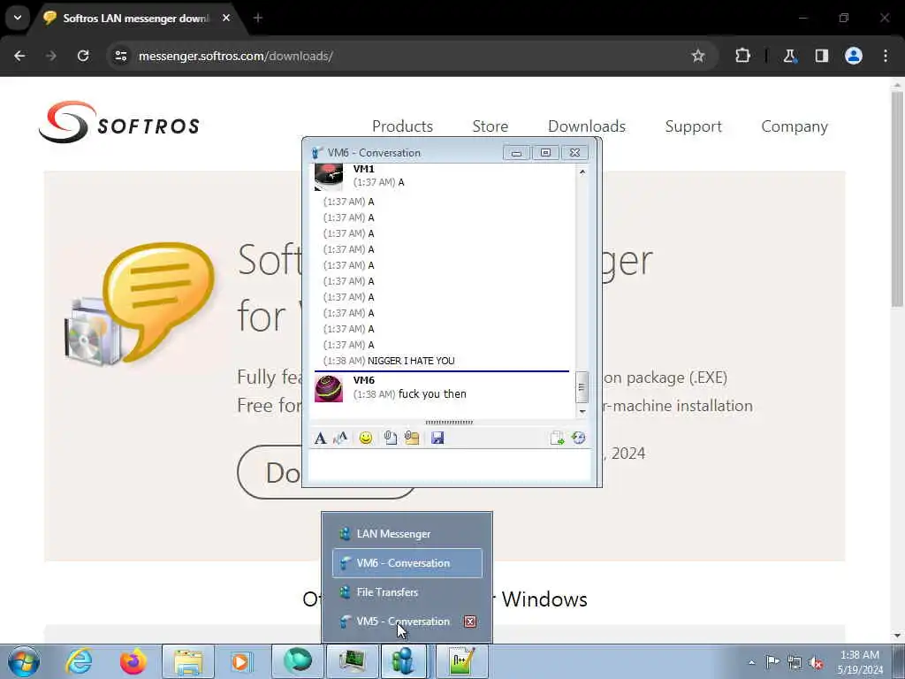Click the network tray icon
Image resolution: width=905 pixels, height=679 pixels.
pos(795,663)
